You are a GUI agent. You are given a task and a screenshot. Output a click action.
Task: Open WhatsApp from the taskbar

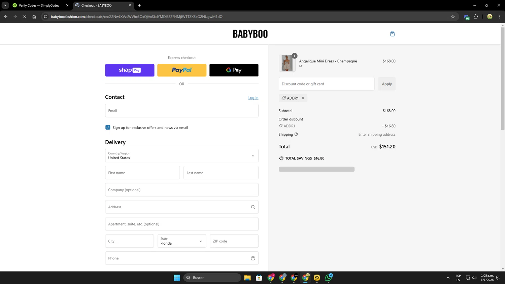click(x=329, y=278)
